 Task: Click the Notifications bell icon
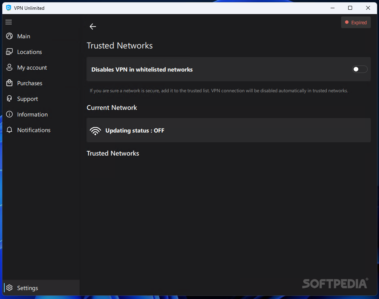point(9,130)
